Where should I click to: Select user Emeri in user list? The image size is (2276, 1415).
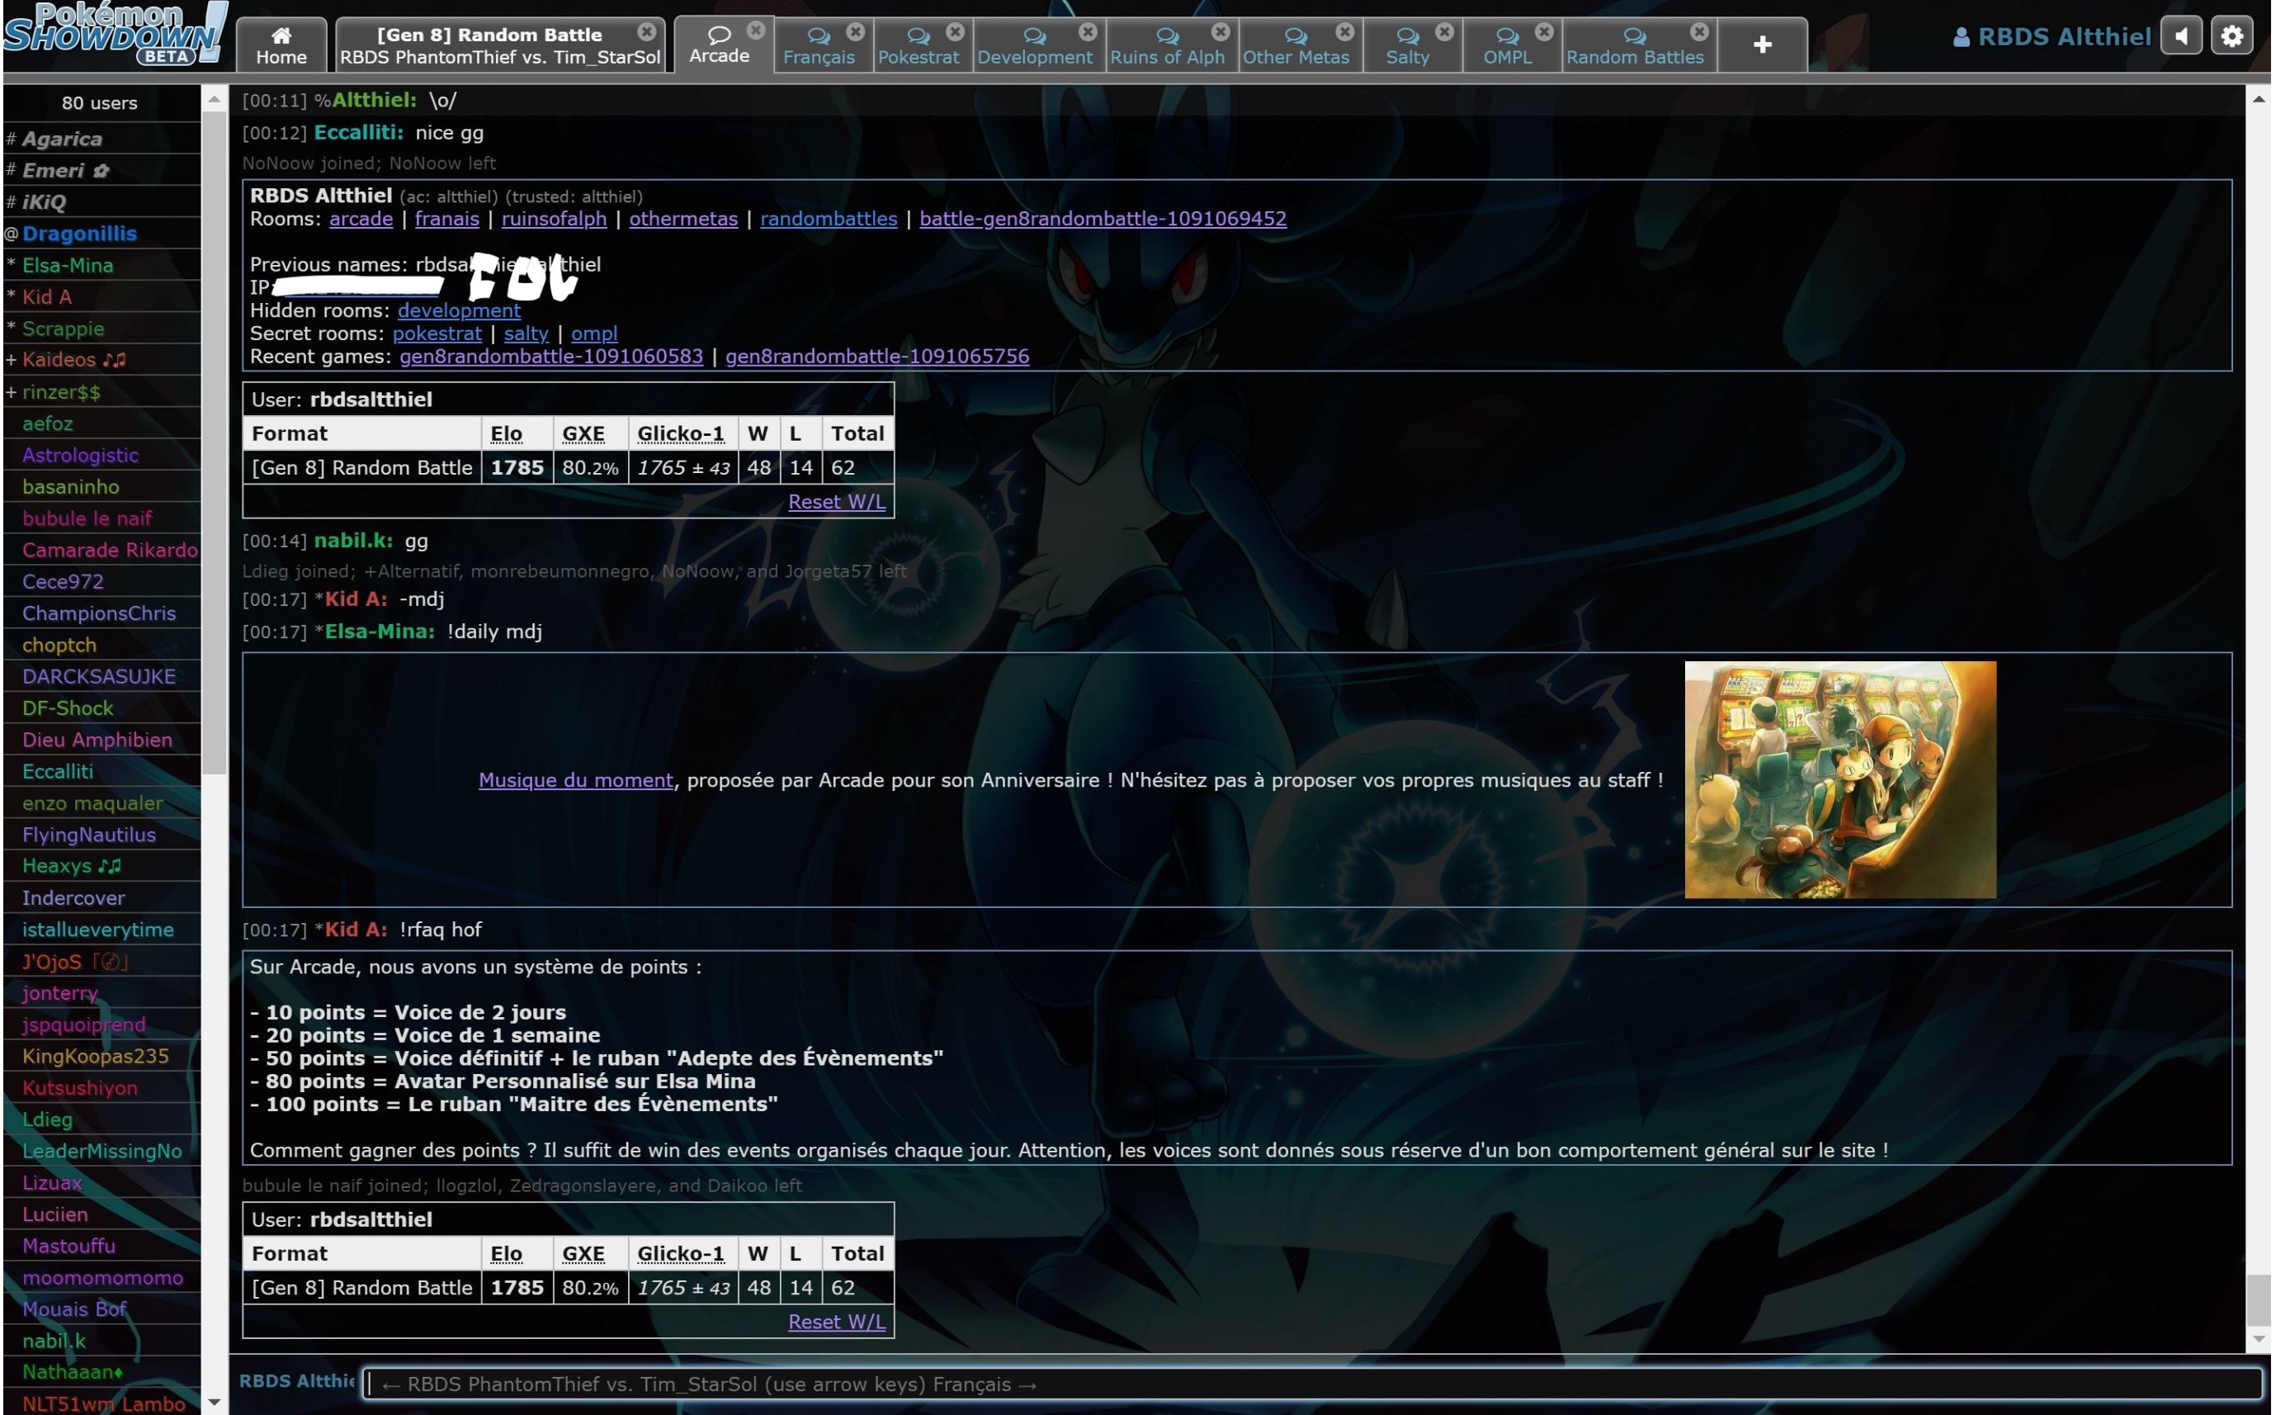tap(101, 170)
